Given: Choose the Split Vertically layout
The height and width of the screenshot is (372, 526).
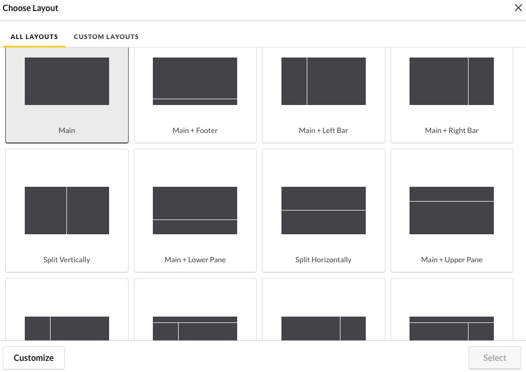Looking at the screenshot, I should pos(67,211).
